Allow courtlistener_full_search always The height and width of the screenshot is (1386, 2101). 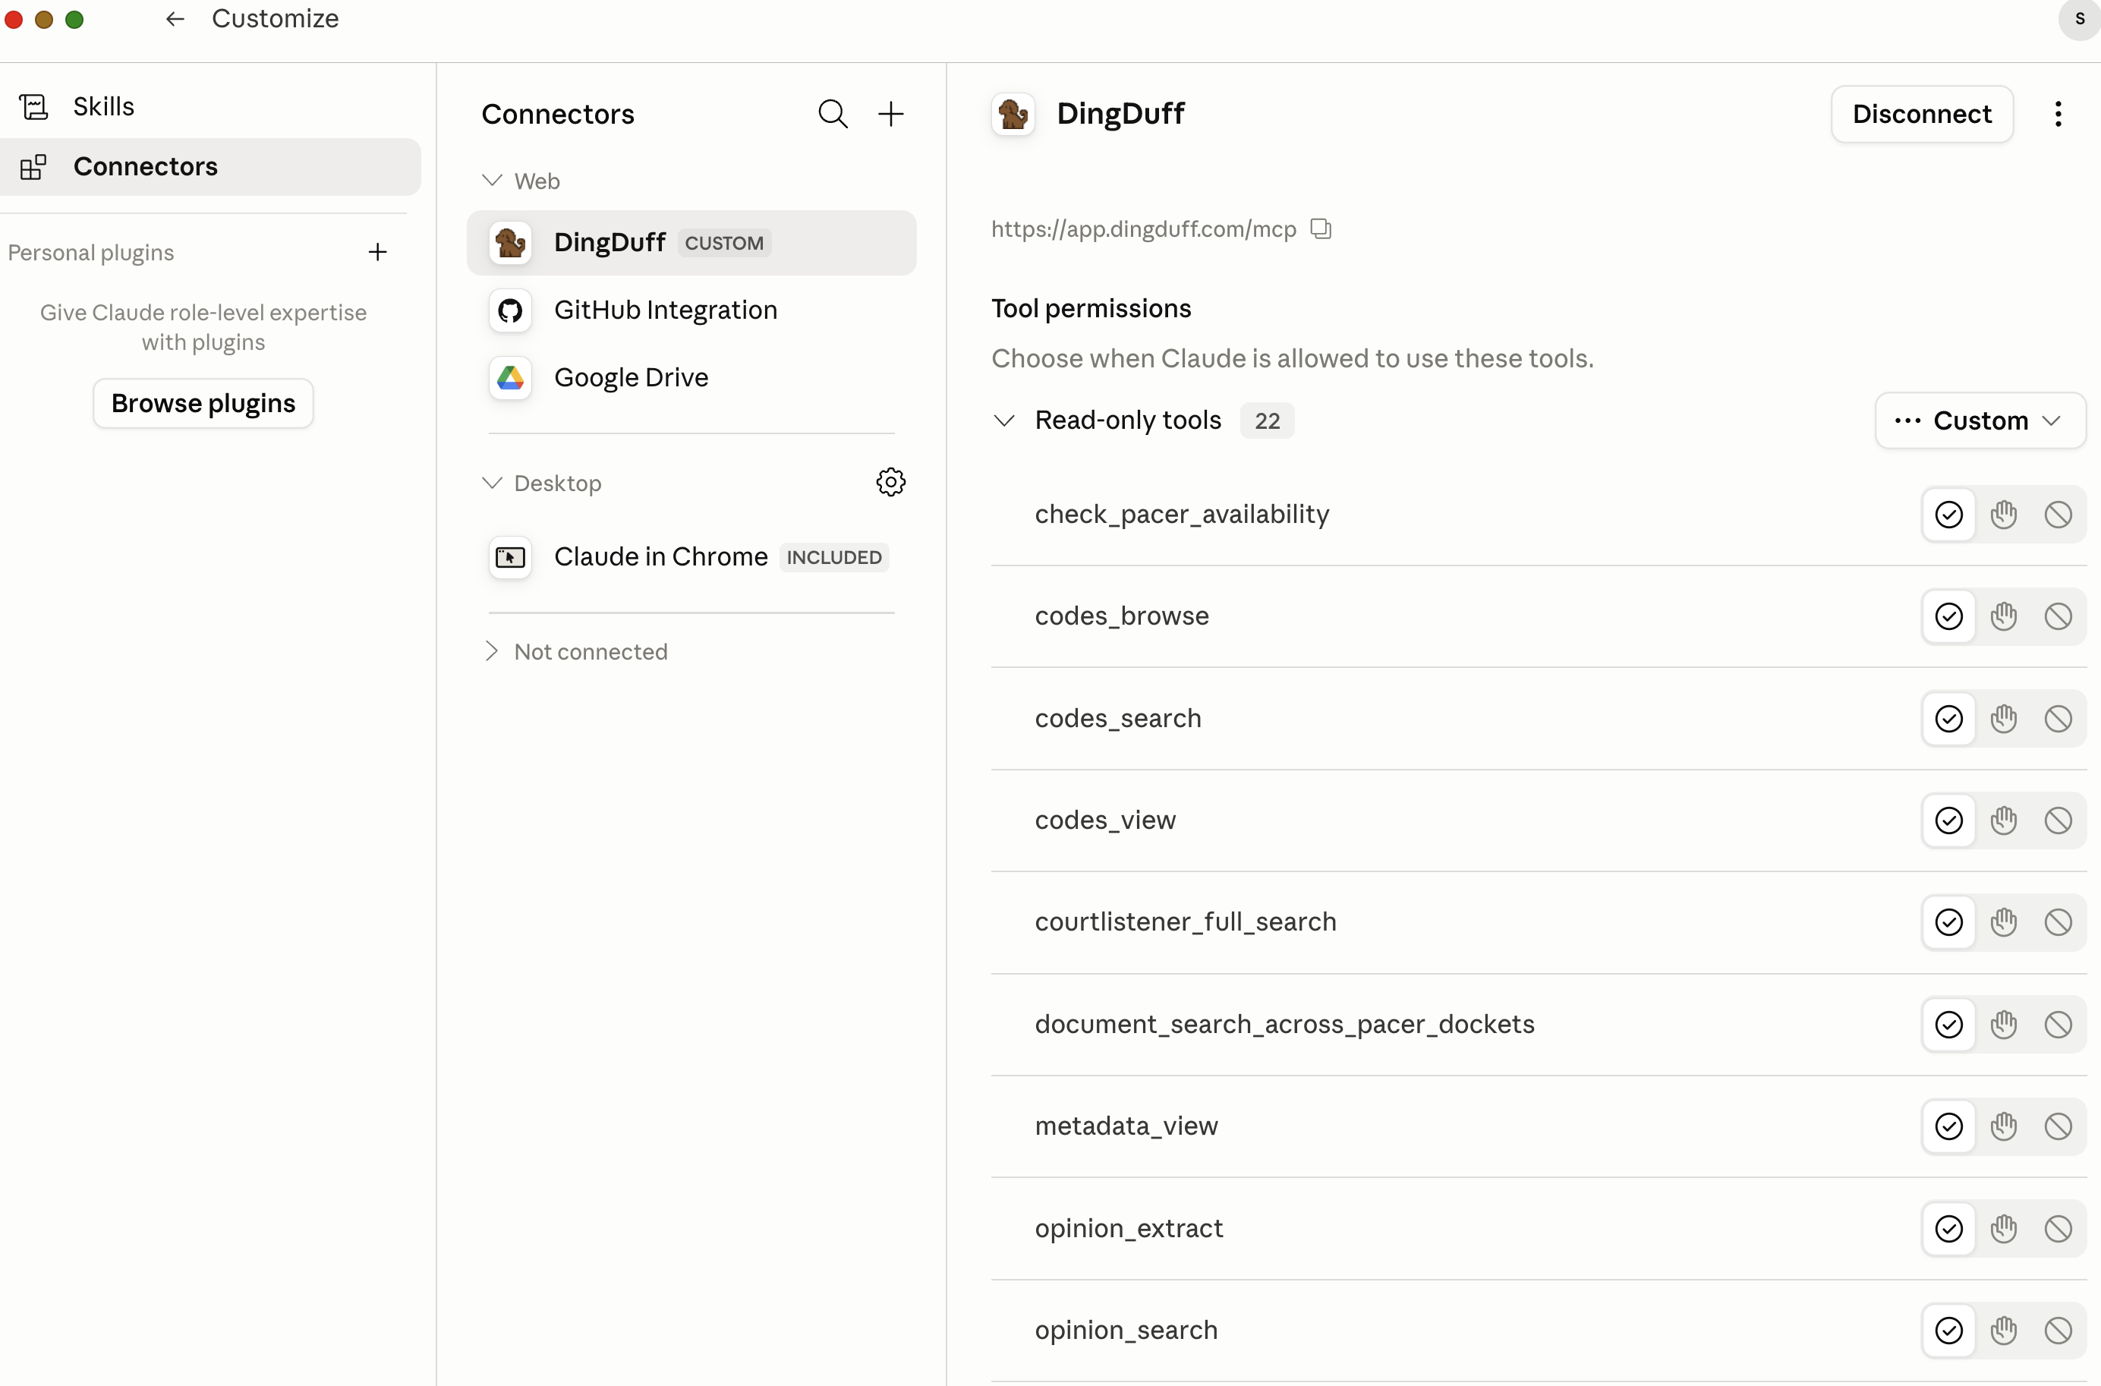tap(1949, 923)
